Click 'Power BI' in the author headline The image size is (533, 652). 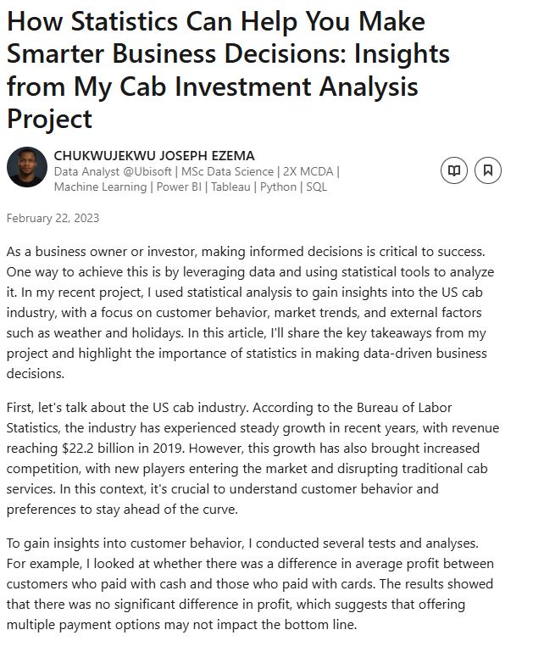click(179, 187)
